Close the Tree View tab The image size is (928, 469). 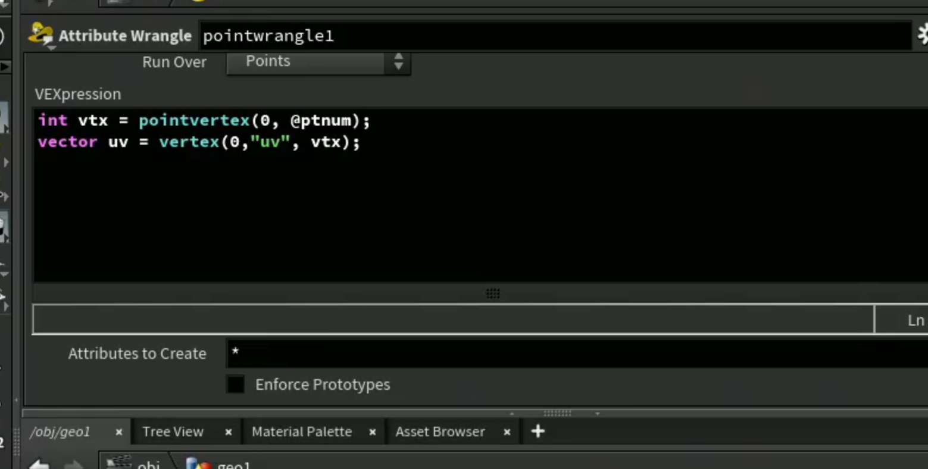click(228, 432)
